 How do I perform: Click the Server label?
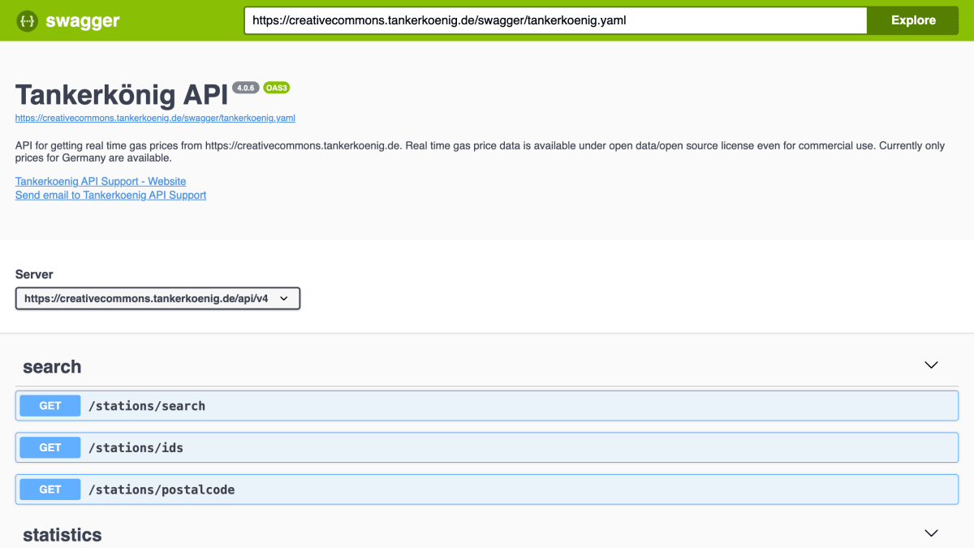[34, 274]
